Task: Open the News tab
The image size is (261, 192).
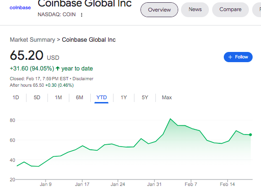Action: 195,9
